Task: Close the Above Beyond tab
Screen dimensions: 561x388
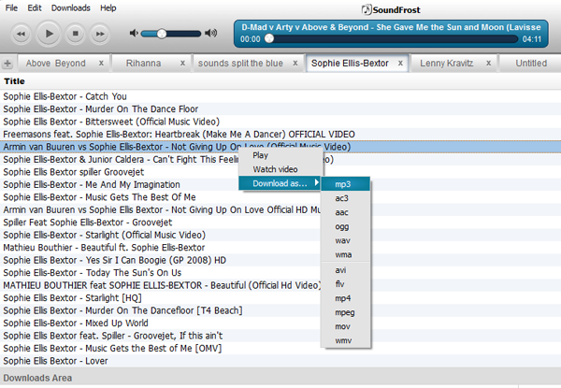Action: [x=101, y=63]
